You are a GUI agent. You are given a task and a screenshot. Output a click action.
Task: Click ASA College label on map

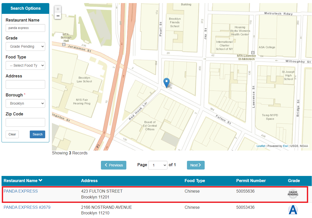[267, 47]
